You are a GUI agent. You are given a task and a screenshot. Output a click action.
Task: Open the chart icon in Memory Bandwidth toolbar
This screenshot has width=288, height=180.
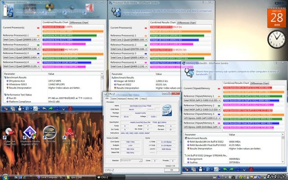(216, 169)
